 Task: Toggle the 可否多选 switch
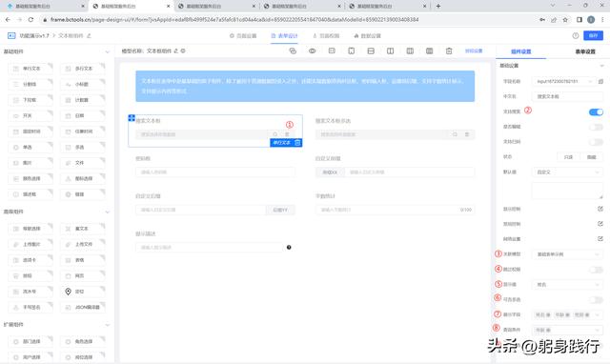tap(596, 300)
